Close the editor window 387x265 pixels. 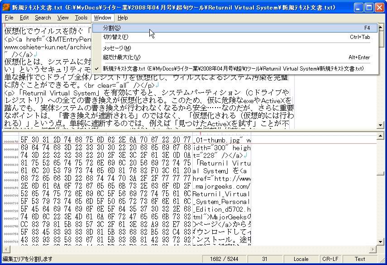380,8
